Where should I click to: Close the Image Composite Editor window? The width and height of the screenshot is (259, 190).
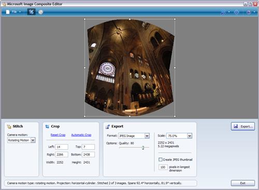click(x=255, y=4)
